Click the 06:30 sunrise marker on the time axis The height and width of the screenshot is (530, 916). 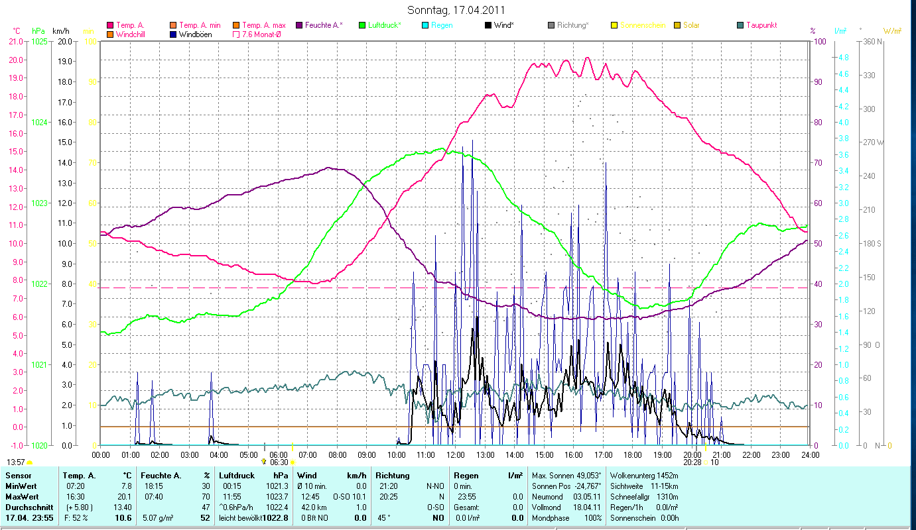coord(279,462)
